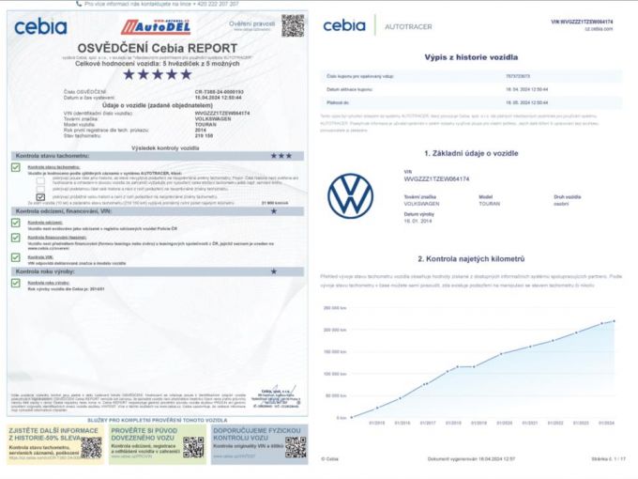Click the cz.cebia.com link under the VIN
The height and width of the screenshot is (479, 638).
[x=599, y=29]
